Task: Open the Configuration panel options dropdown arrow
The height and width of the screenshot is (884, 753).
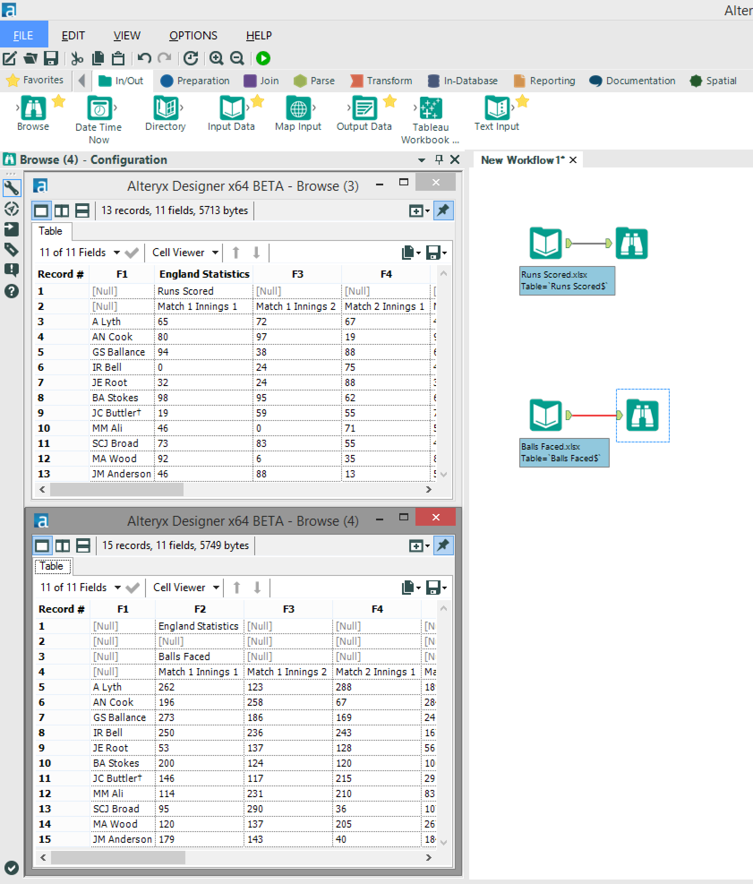Action: coord(421,160)
